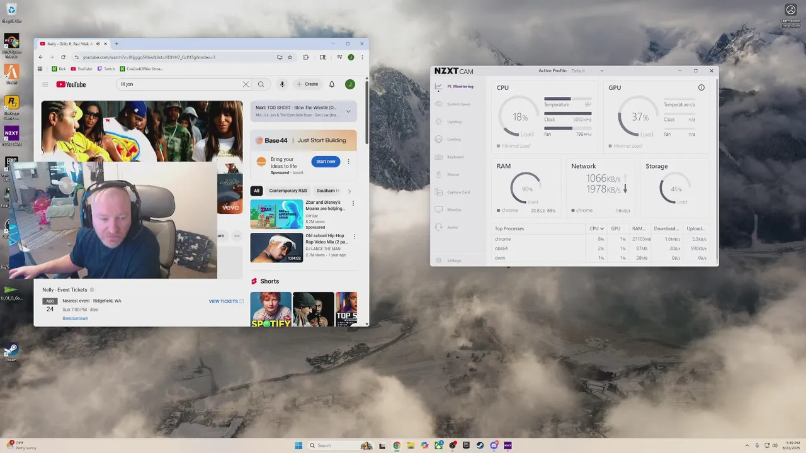Viewport: 806px width, 453px height.
Task: Select the Contemporary R&B chip
Action: (288, 191)
